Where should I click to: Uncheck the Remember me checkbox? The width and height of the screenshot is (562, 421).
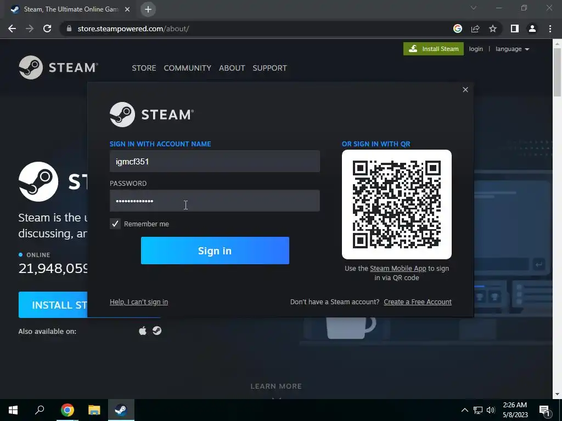pyautogui.click(x=115, y=224)
